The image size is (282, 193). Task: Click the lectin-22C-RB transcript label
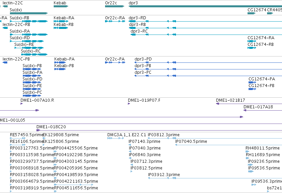[16, 25]
